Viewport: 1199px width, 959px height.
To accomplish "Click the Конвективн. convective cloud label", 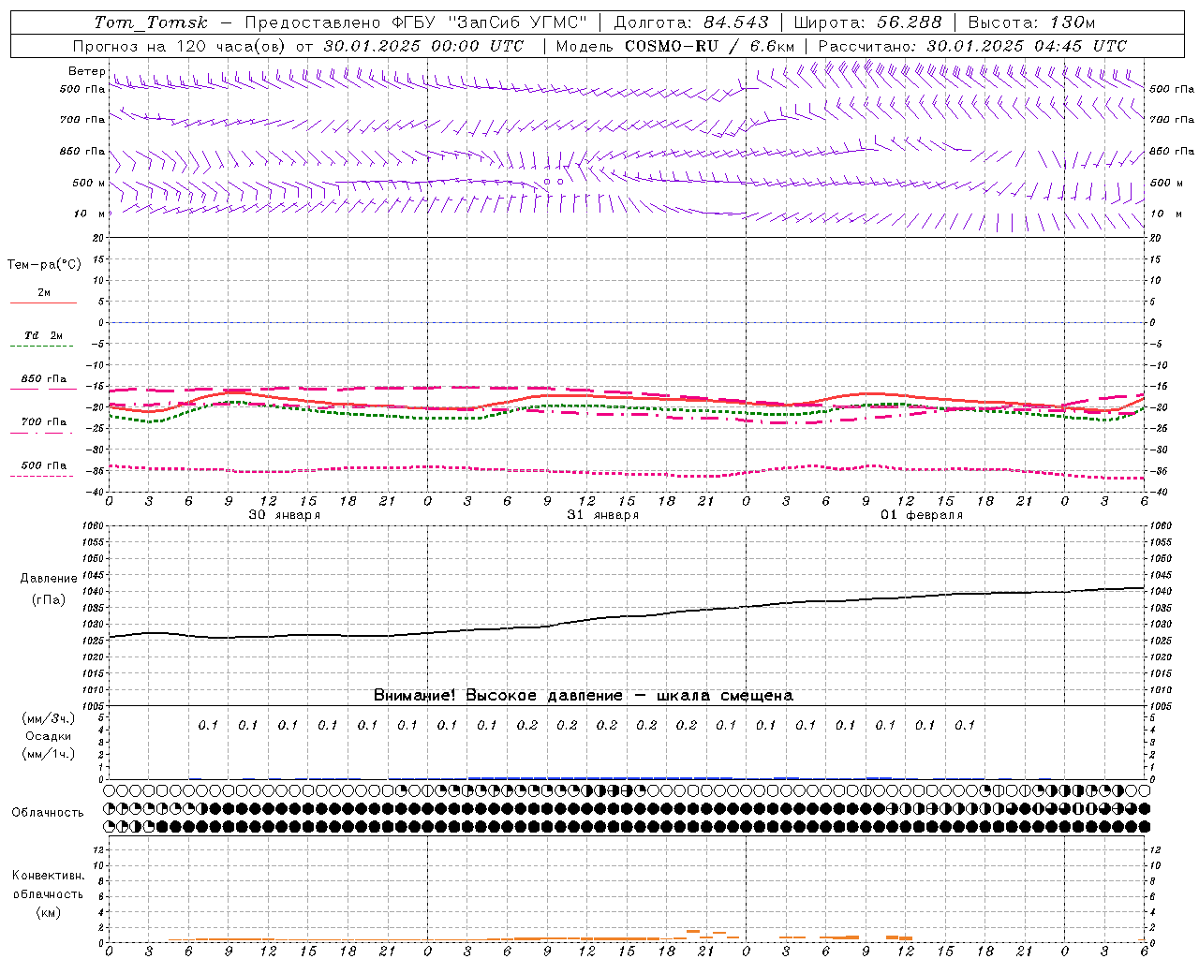I will pyautogui.click(x=48, y=876).
